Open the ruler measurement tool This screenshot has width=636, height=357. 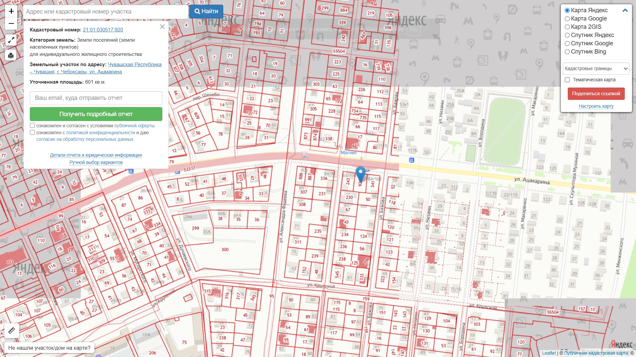12,331
